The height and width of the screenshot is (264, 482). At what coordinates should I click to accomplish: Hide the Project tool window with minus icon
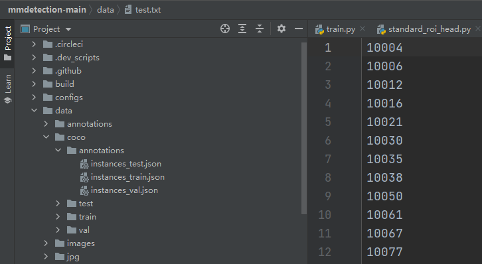pyautogui.click(x=299, y=29)
